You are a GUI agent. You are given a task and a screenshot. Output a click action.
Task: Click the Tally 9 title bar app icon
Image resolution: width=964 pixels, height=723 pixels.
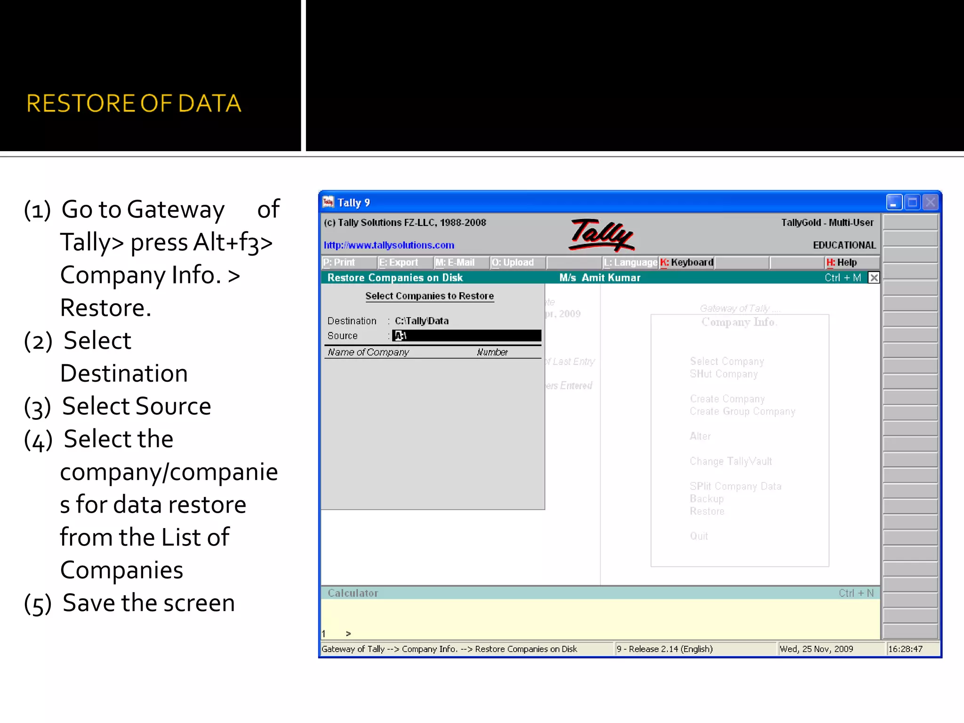pos(328,202)
